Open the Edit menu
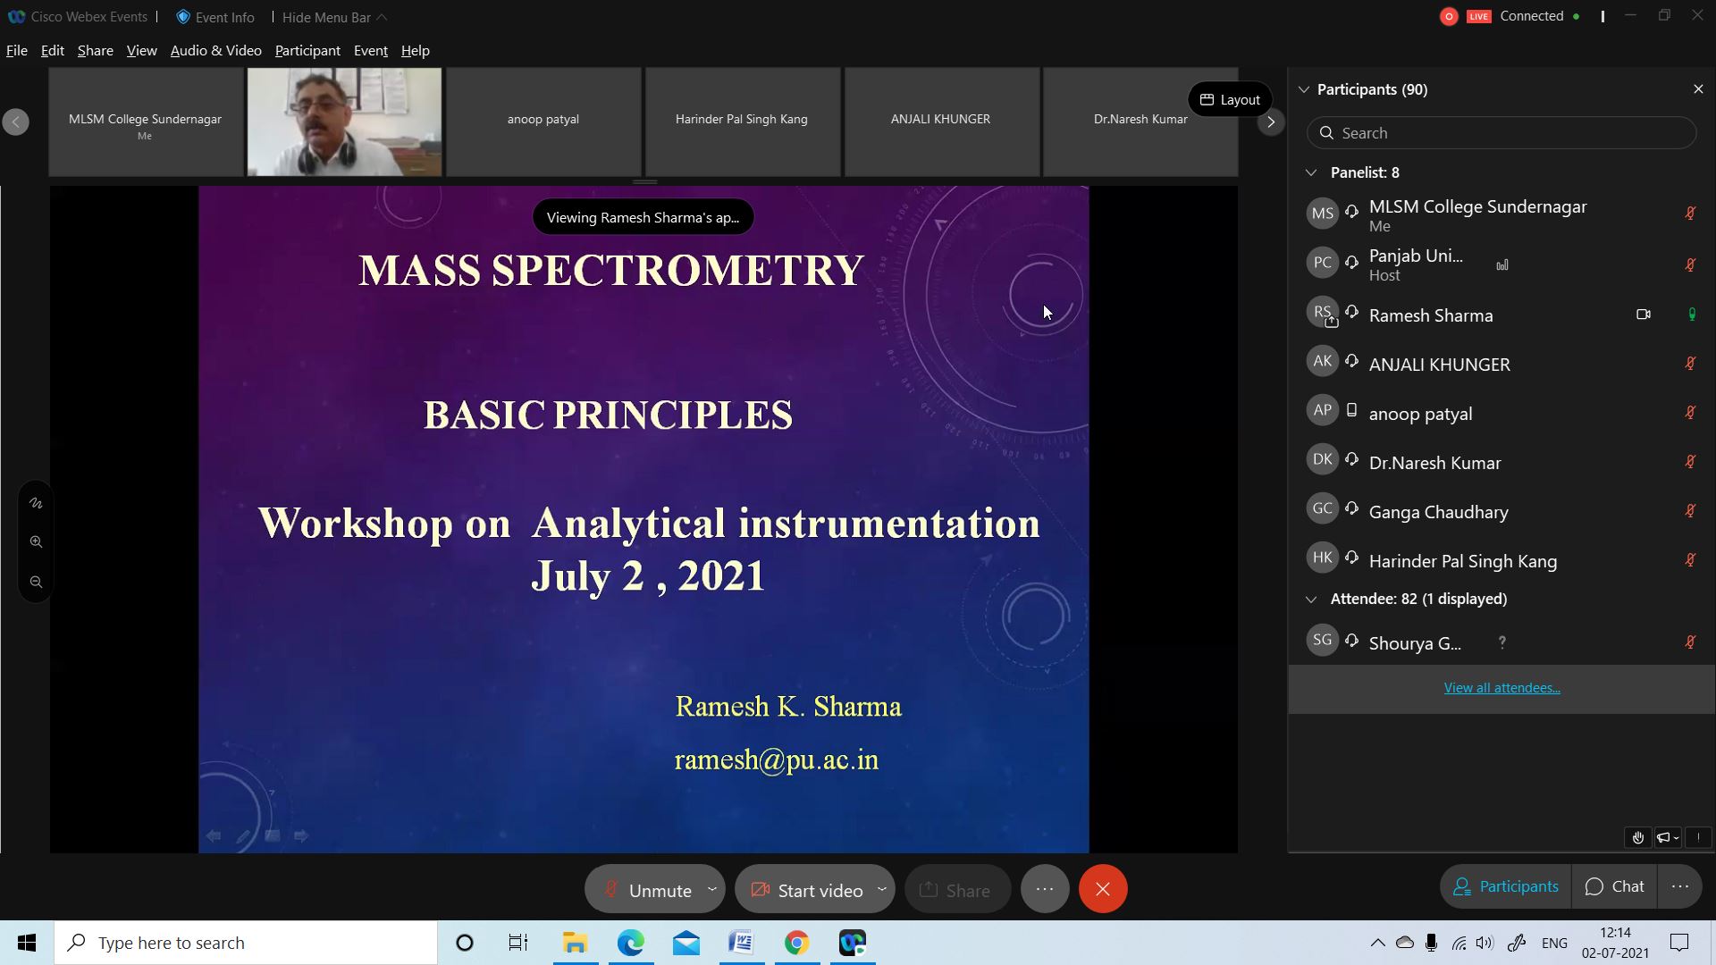This screenshot has height=965, width=1716. point(53,51)
